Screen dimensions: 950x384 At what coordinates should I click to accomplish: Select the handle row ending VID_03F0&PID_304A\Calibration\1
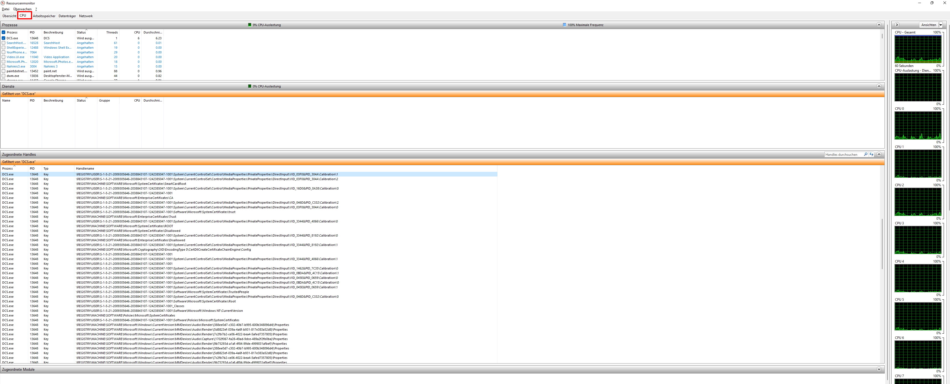[249, 175]
